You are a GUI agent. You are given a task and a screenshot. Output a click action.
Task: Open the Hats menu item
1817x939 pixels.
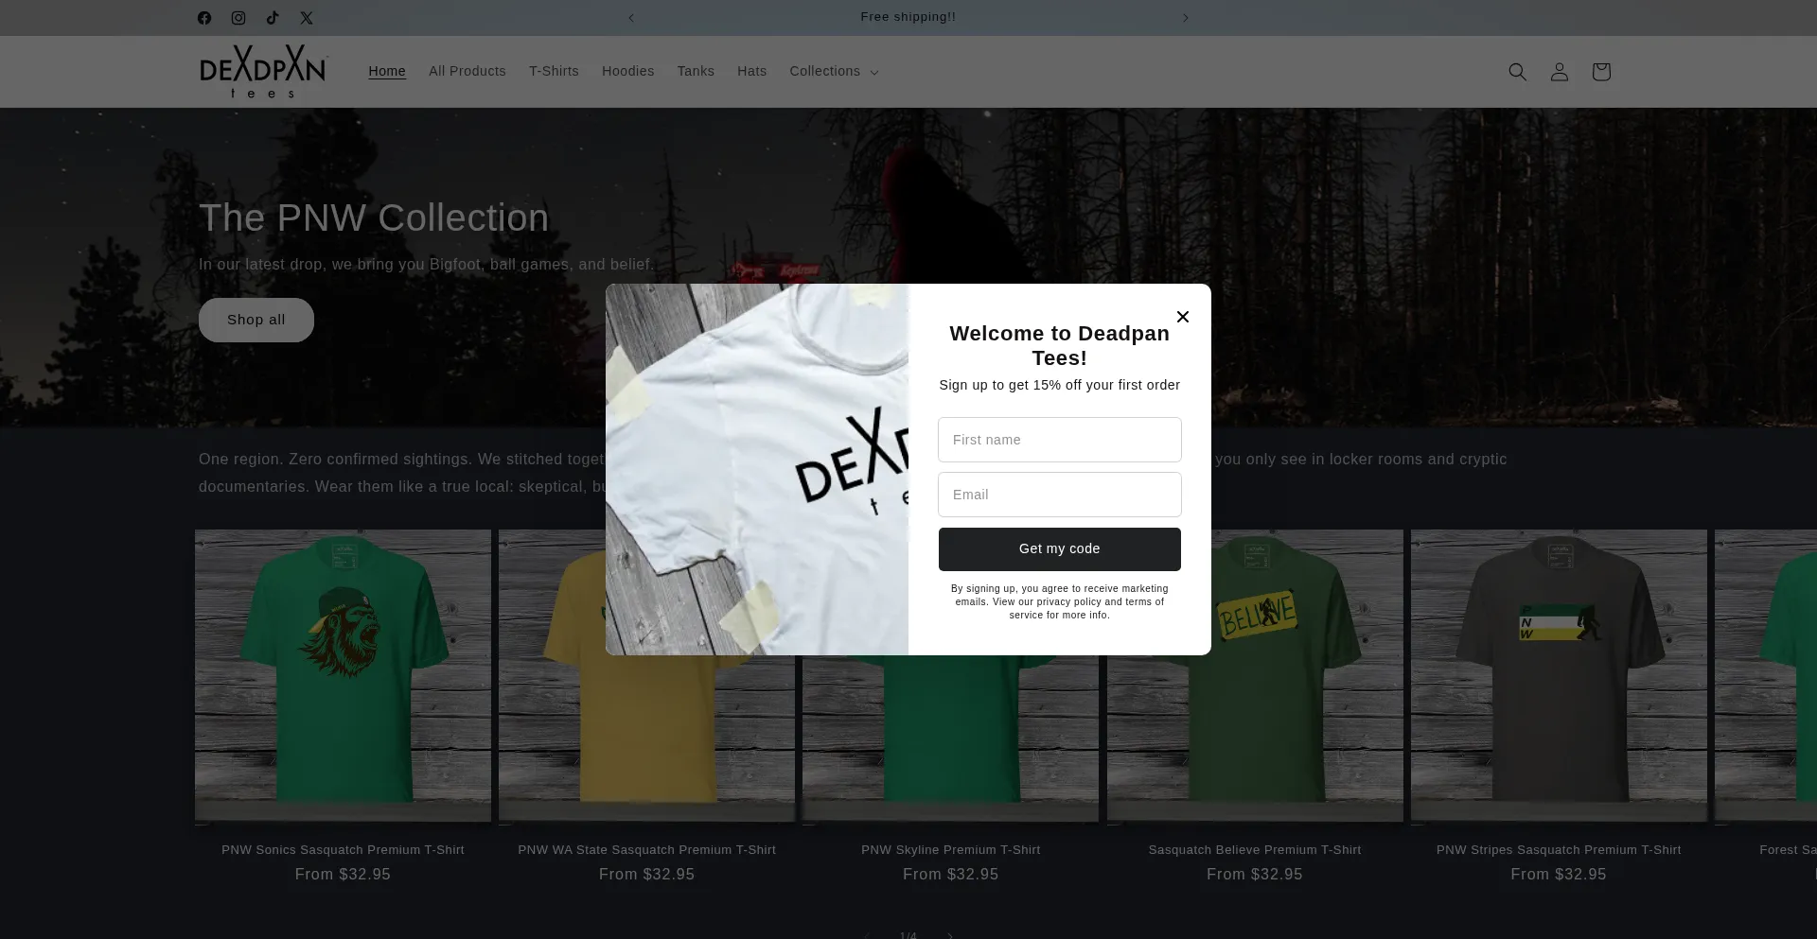752,72
